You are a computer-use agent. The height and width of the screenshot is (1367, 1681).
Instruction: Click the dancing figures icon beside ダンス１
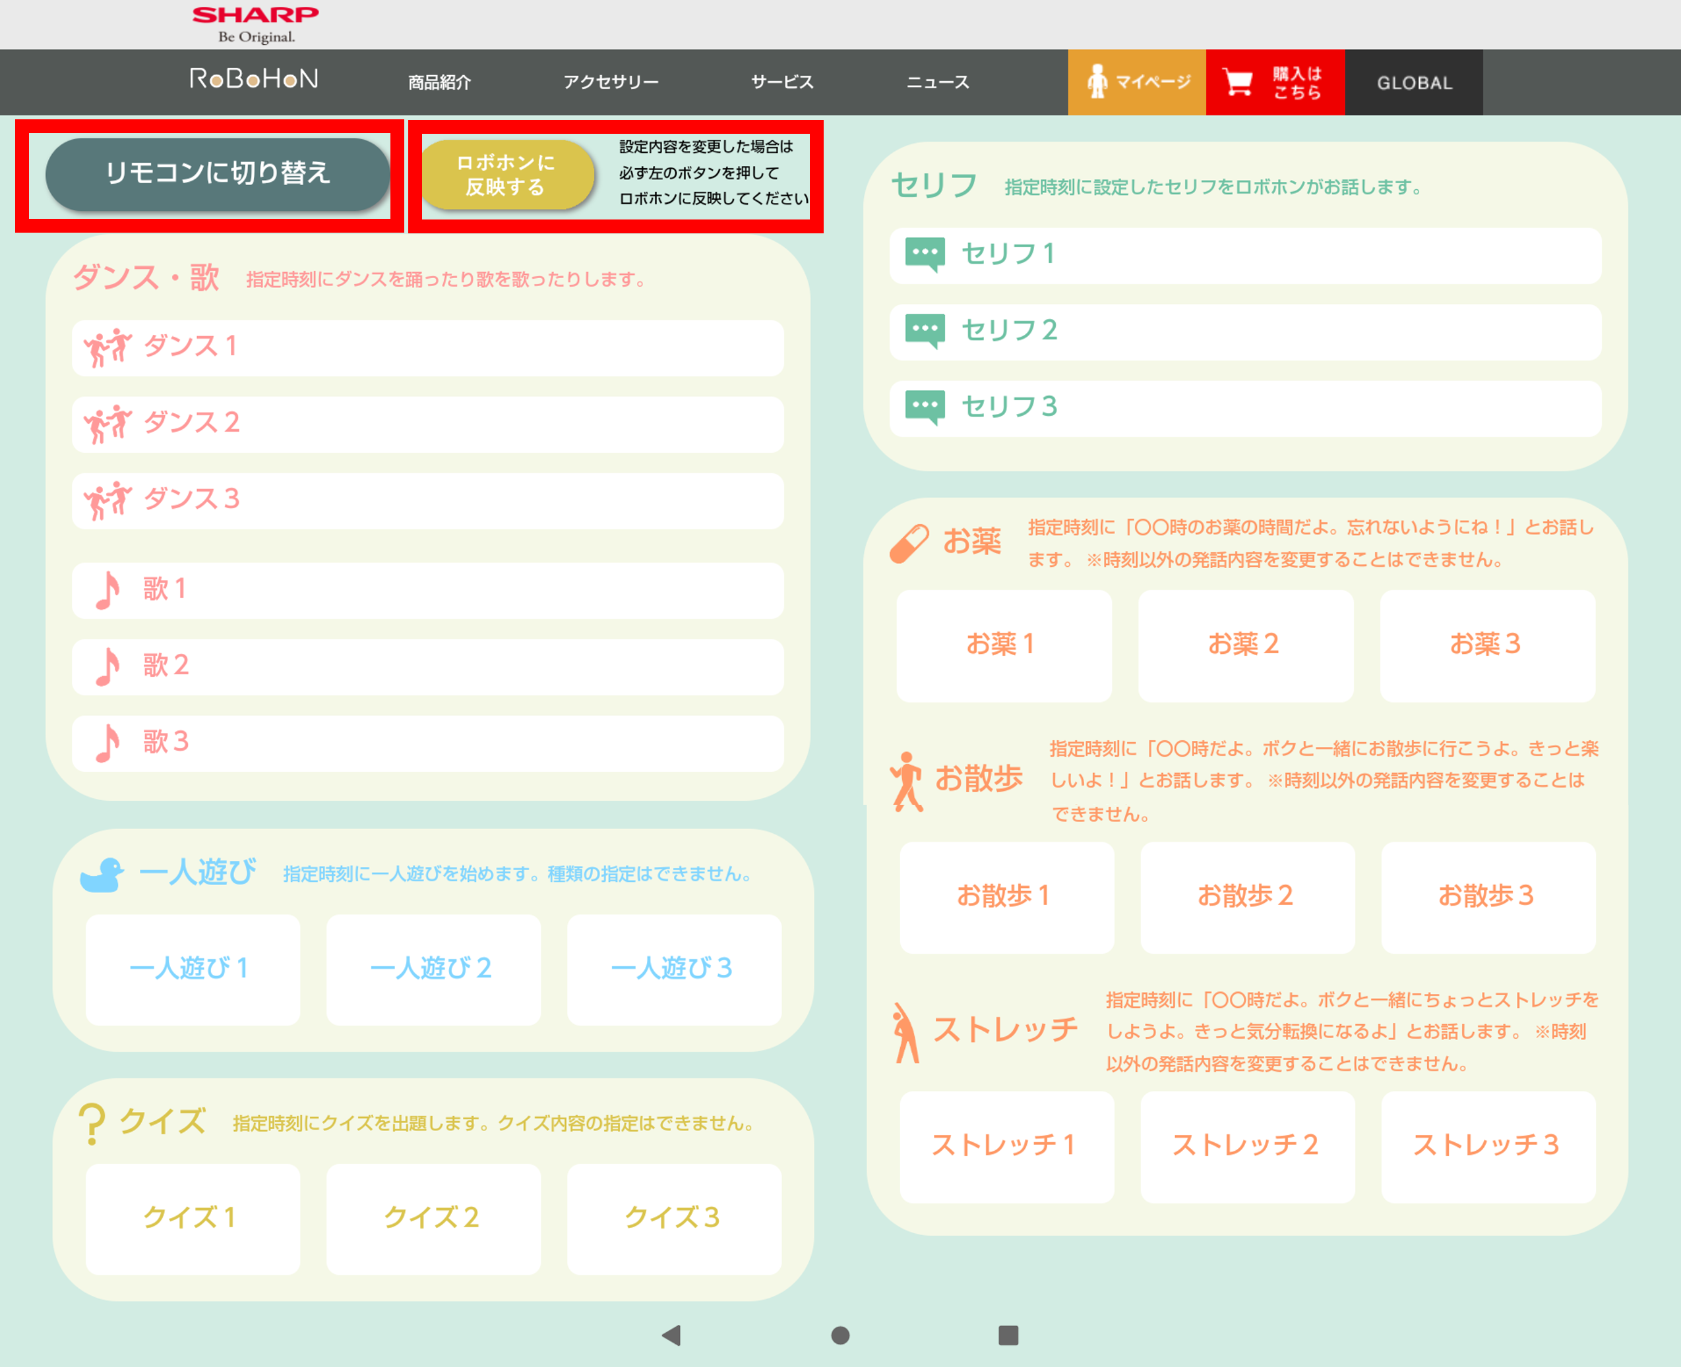tap(108, 347)
